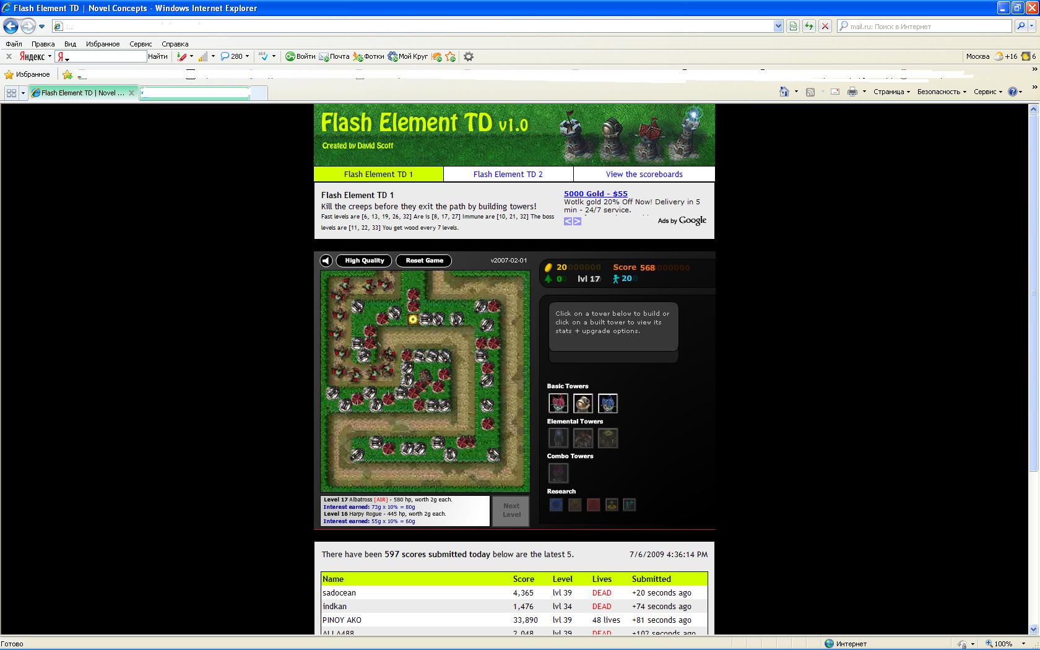Select the blue basic tower icon
The height and width of the screenshot is (650, 1040).
coord(607,404)
